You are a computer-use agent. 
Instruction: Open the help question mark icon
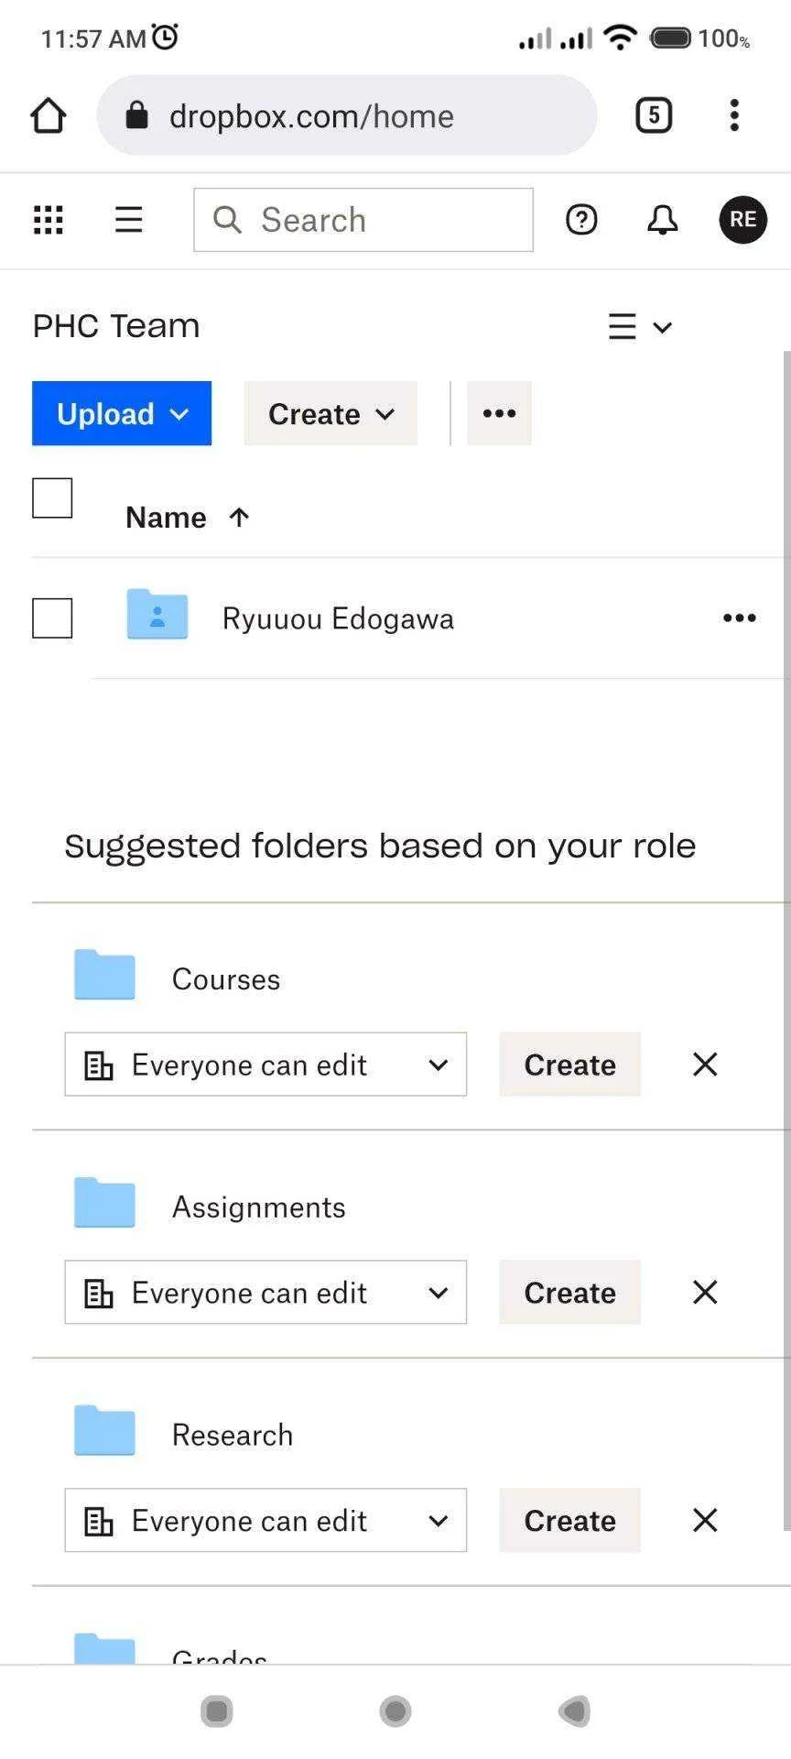581,220
